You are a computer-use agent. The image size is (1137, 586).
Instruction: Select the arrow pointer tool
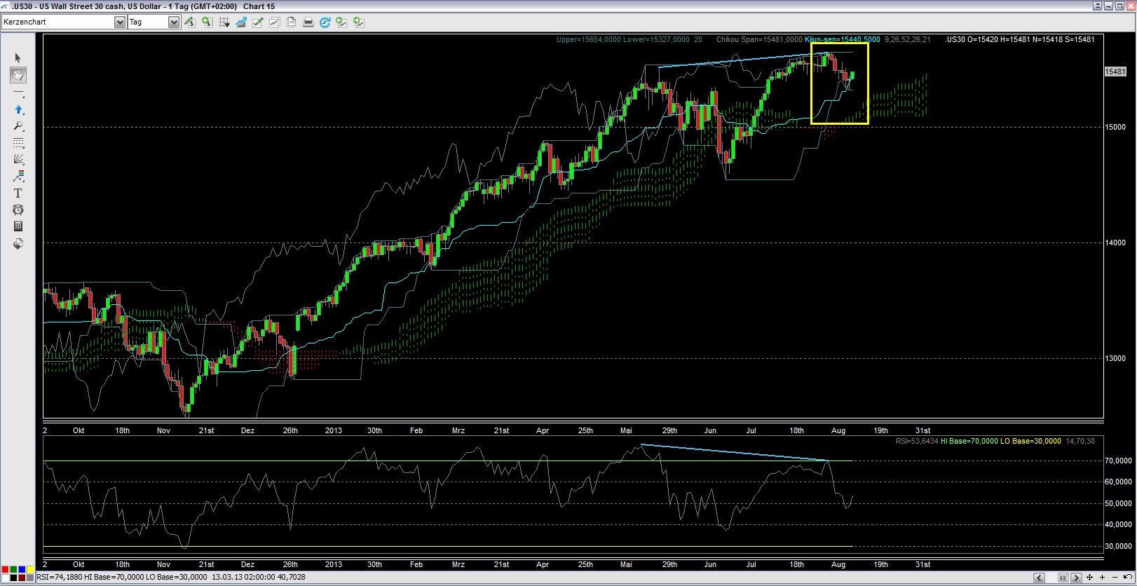click(x=18, y=58)
